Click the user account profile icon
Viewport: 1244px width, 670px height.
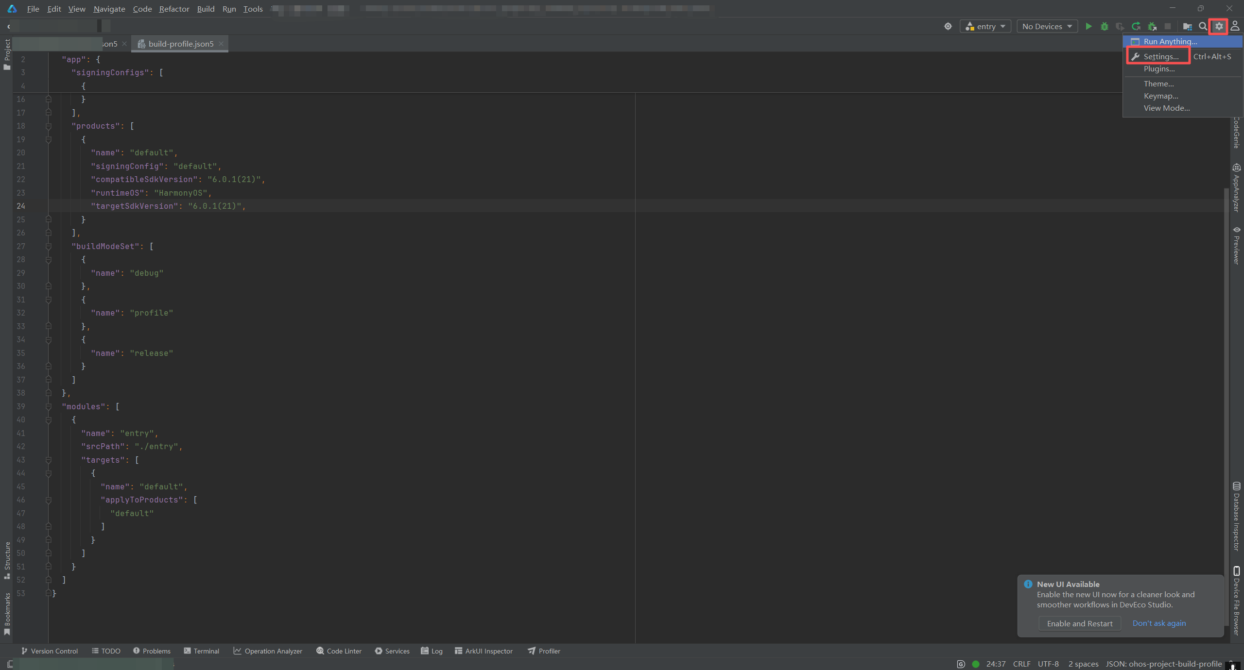(1235, 26)
